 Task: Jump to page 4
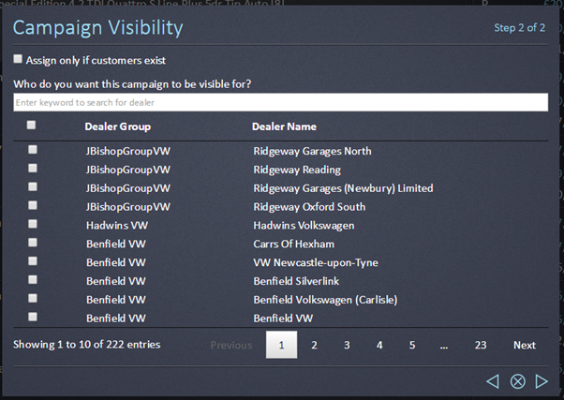pyautogui.click(x=379, y=345)
